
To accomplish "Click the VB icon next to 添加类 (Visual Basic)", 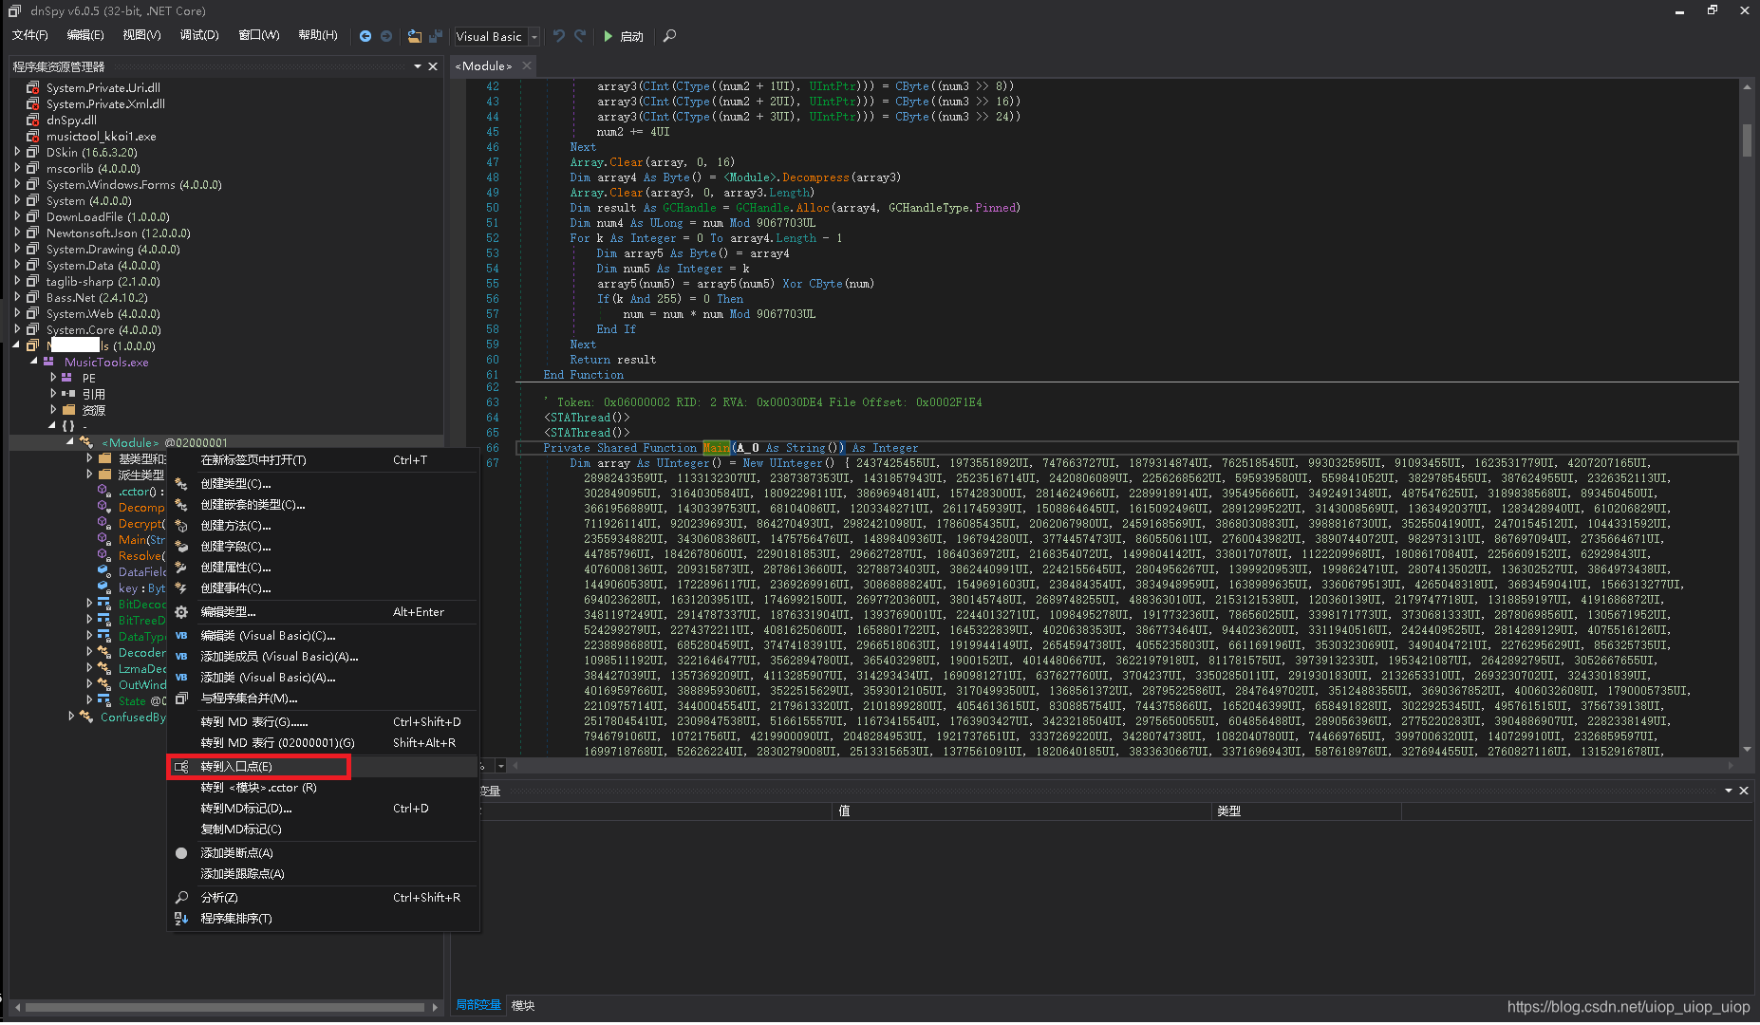I will [180, 677].
